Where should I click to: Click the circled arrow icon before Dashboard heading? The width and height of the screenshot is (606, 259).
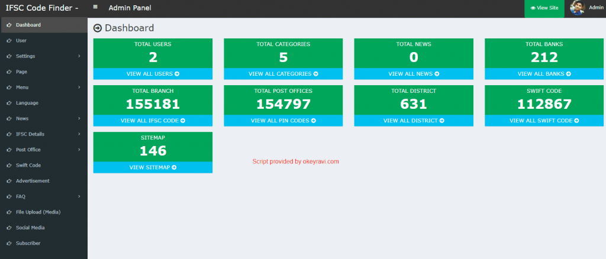coord(98,28)
